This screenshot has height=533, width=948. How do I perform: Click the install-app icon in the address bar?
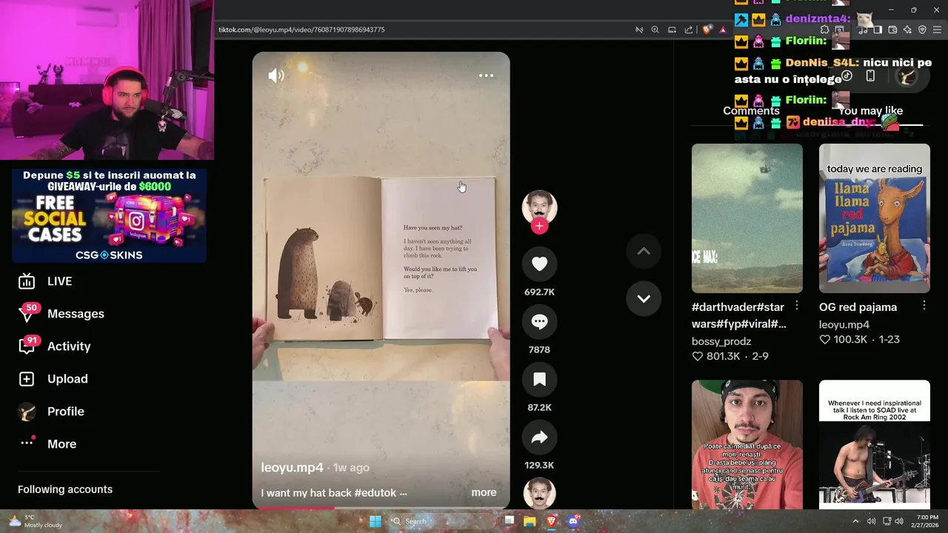click(672, 30)
